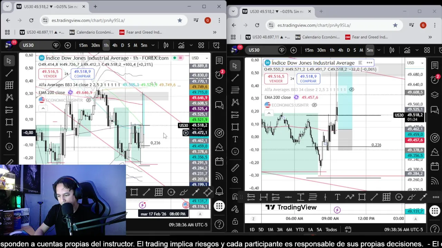The image size is (442, 248).
Task: Expand timeframe dropdown arrow in right window
Action: [379, 50]
